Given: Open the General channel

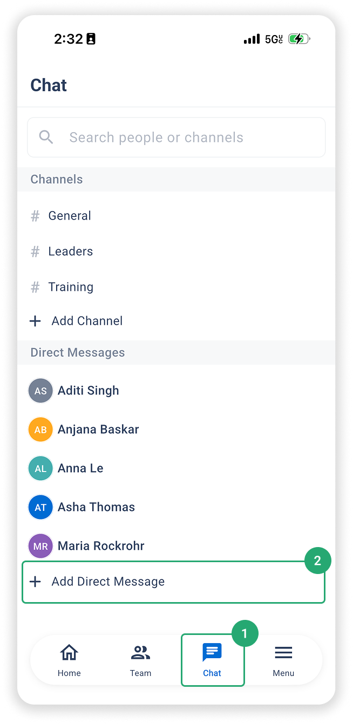Looking at the screenshot, I should click(x=176, y=216).
